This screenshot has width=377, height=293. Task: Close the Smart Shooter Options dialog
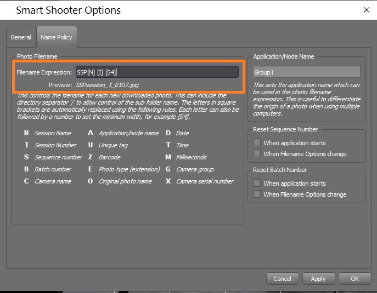tap(367, 10)
